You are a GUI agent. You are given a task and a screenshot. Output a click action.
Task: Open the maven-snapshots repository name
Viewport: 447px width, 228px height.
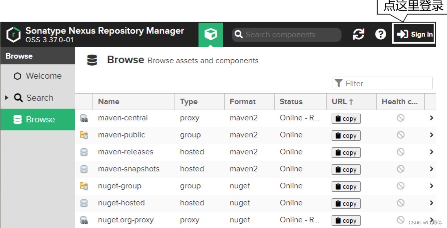coord(129,169)
